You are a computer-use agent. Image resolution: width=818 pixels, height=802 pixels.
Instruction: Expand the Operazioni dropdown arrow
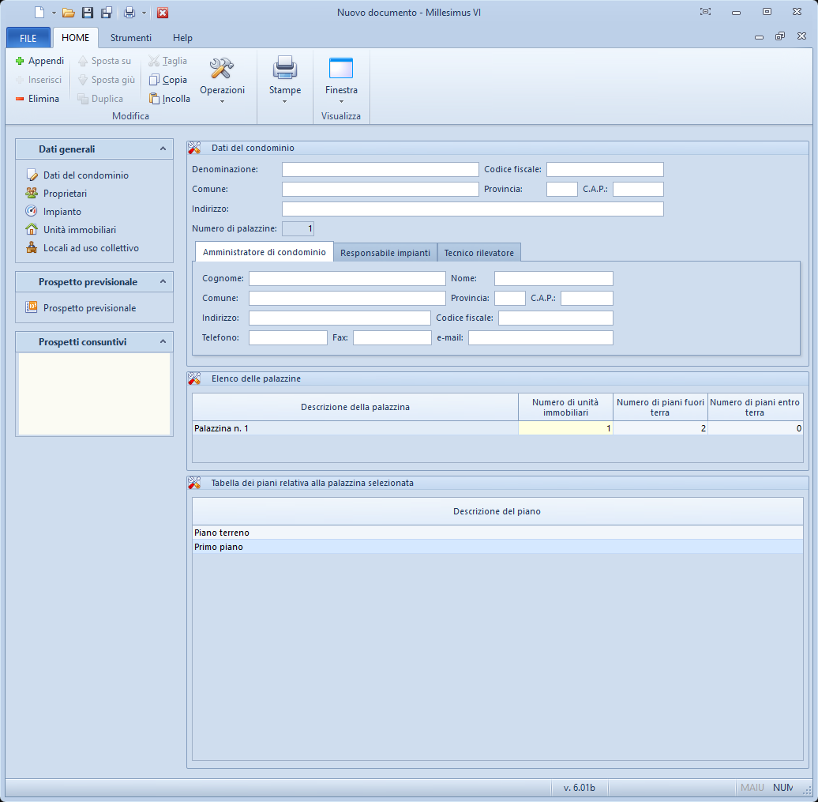tap(222, 102)
